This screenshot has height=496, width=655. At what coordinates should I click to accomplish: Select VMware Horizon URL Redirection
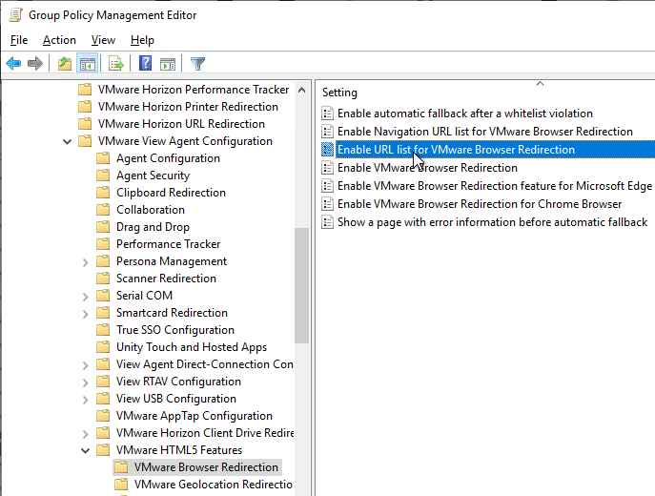[x=181, y=124]
